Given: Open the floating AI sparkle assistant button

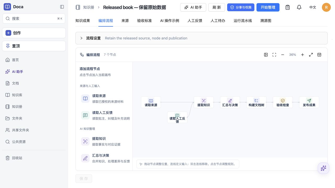Looking at the screenshot, I should click(x=323, y=168).
